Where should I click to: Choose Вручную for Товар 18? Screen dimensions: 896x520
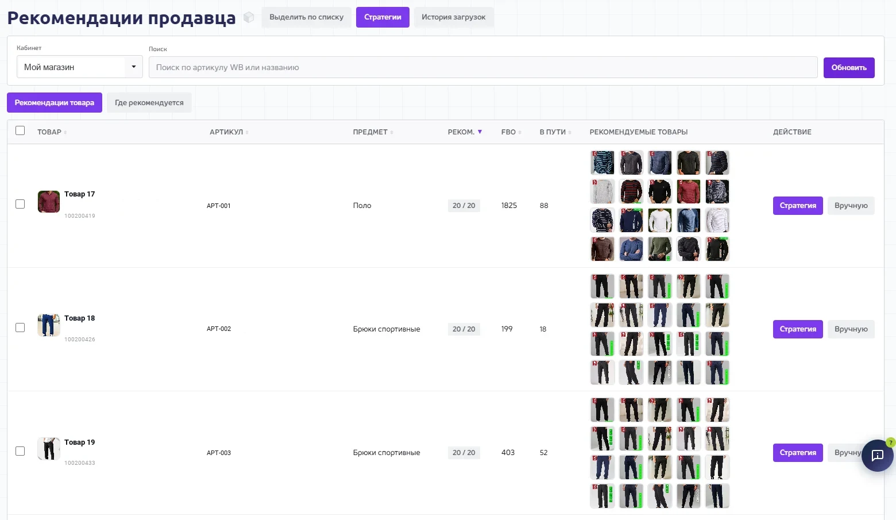point(851,329)
